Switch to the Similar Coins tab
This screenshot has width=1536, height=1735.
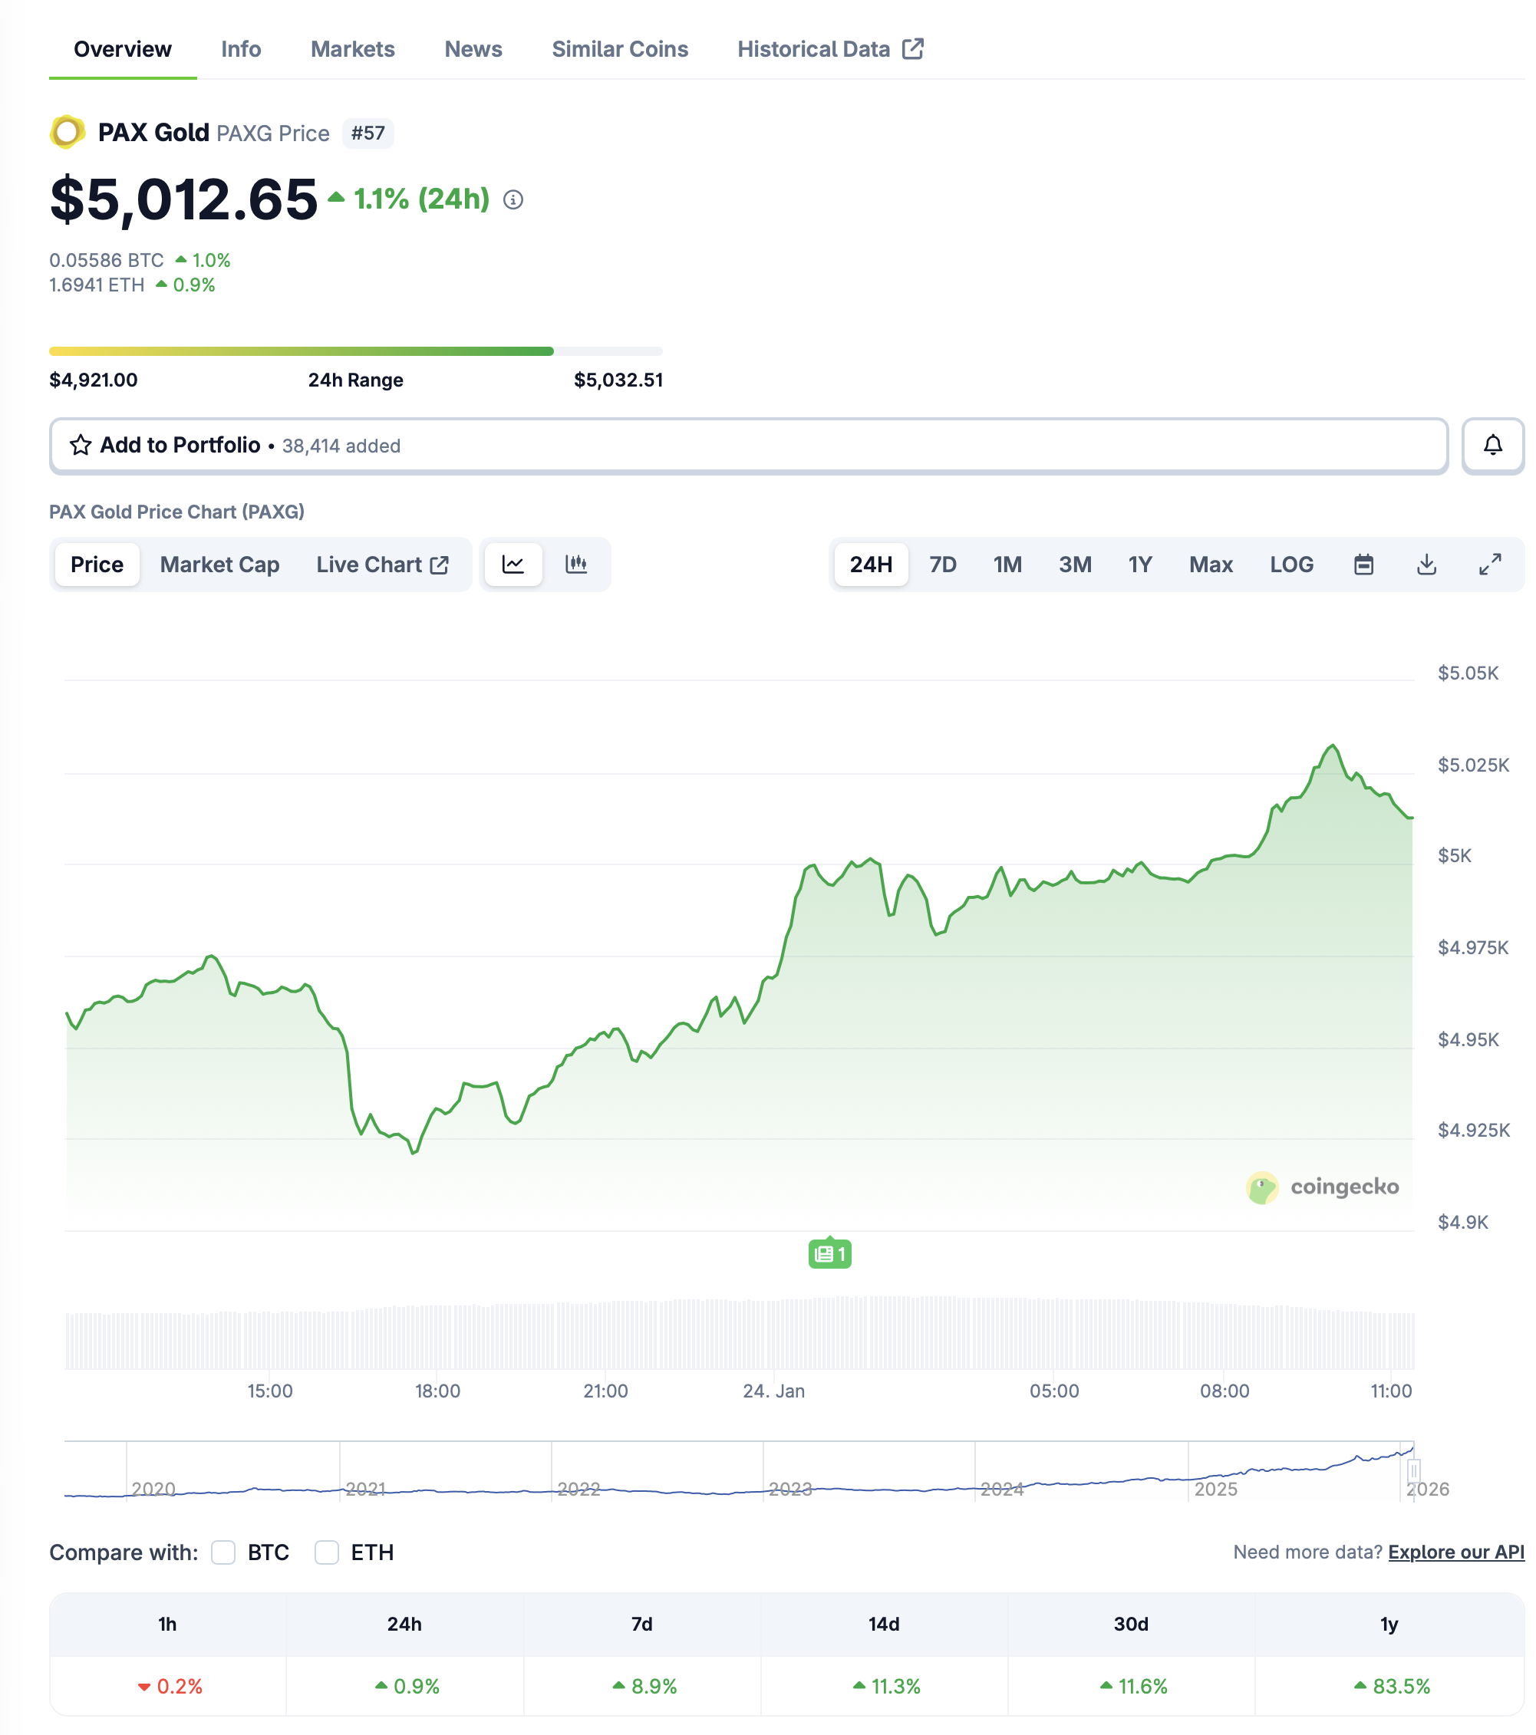pos(620,49)
